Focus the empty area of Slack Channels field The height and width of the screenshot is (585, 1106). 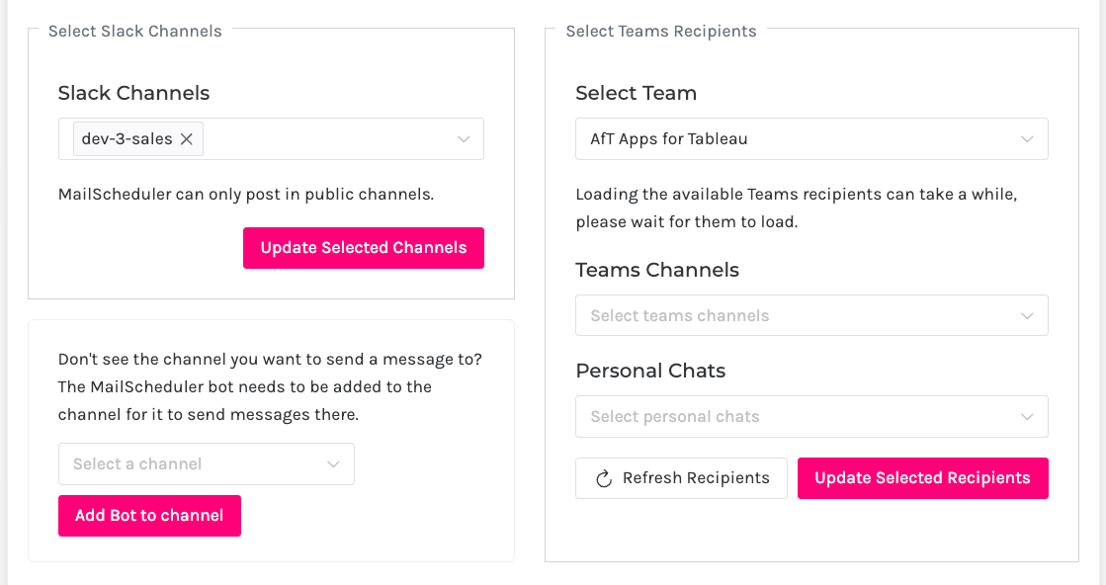(x=326, y=139)
